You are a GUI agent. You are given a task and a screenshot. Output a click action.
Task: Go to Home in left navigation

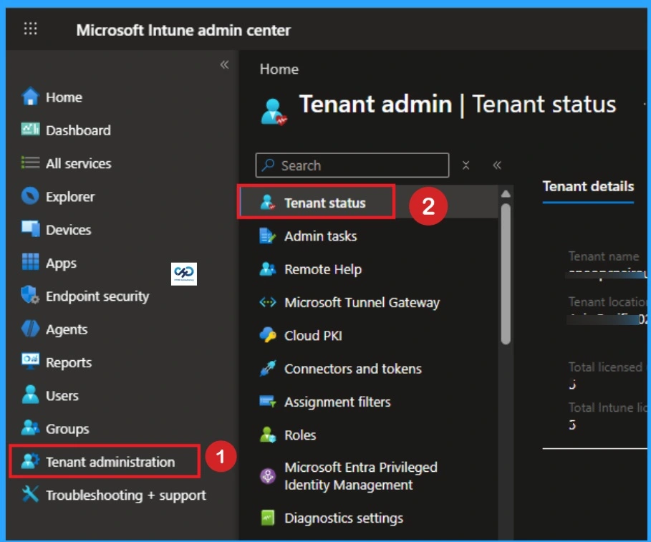[x=64, y=97]
